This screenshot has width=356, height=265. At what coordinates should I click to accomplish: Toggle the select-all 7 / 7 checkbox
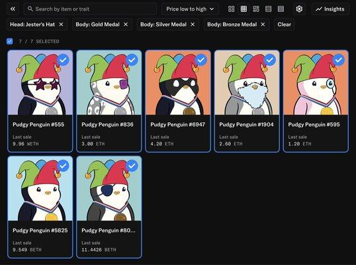click(10, 41)
